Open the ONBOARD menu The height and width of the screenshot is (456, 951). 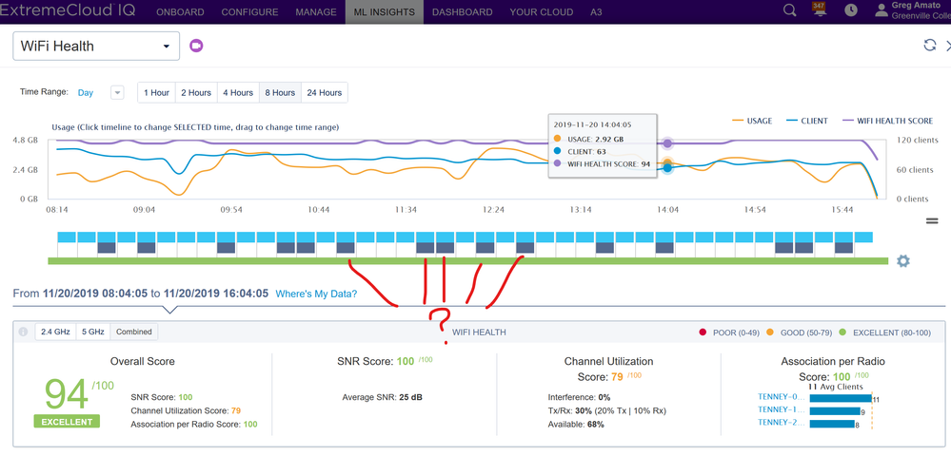point(180,12)
